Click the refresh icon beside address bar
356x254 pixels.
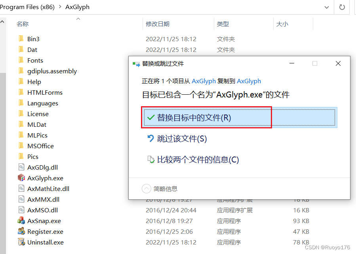tap(342, 7)
